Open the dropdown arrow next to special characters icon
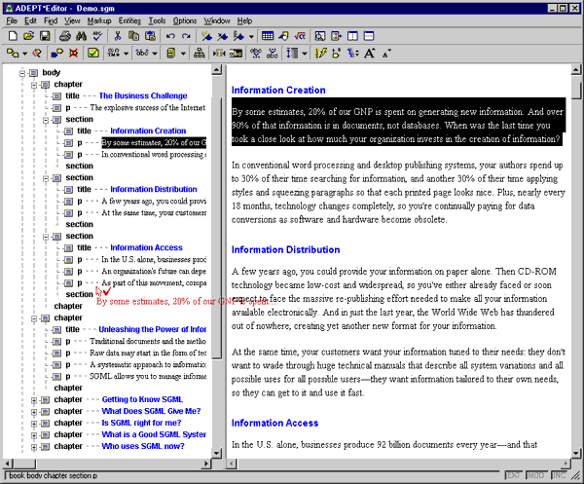 [x=126, y=54]
